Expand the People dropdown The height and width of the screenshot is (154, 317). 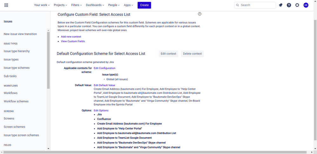pyautogui.click(x=114, y=5)
